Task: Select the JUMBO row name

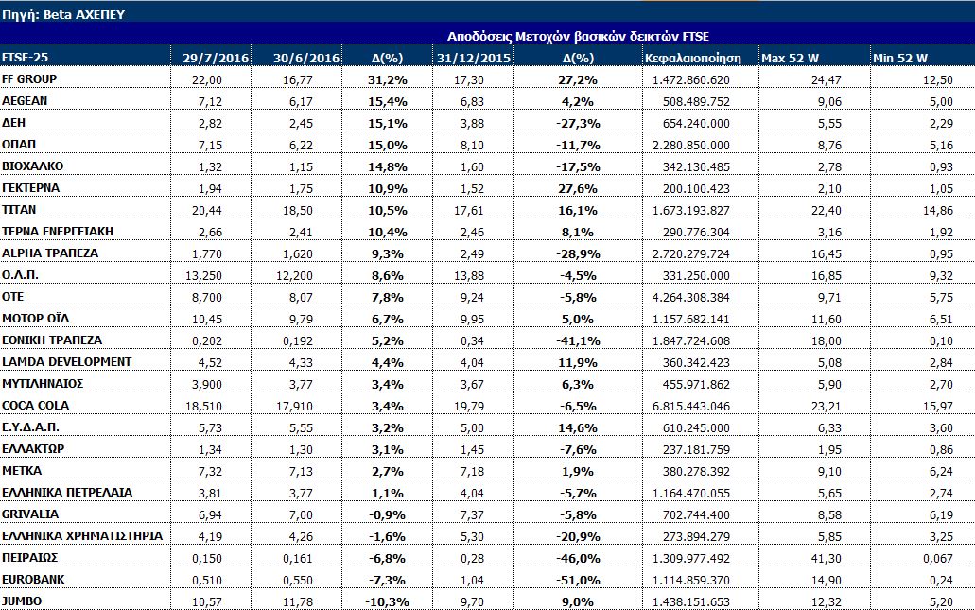Action: point(23,601)
